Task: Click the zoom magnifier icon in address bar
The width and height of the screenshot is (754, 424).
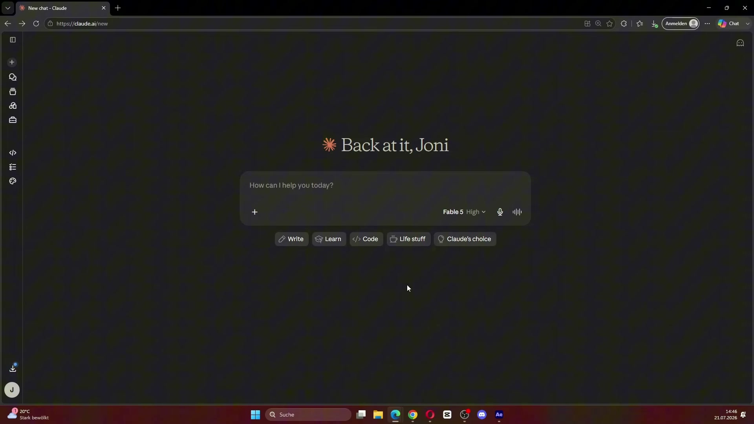Action: [x=598, y=24]
